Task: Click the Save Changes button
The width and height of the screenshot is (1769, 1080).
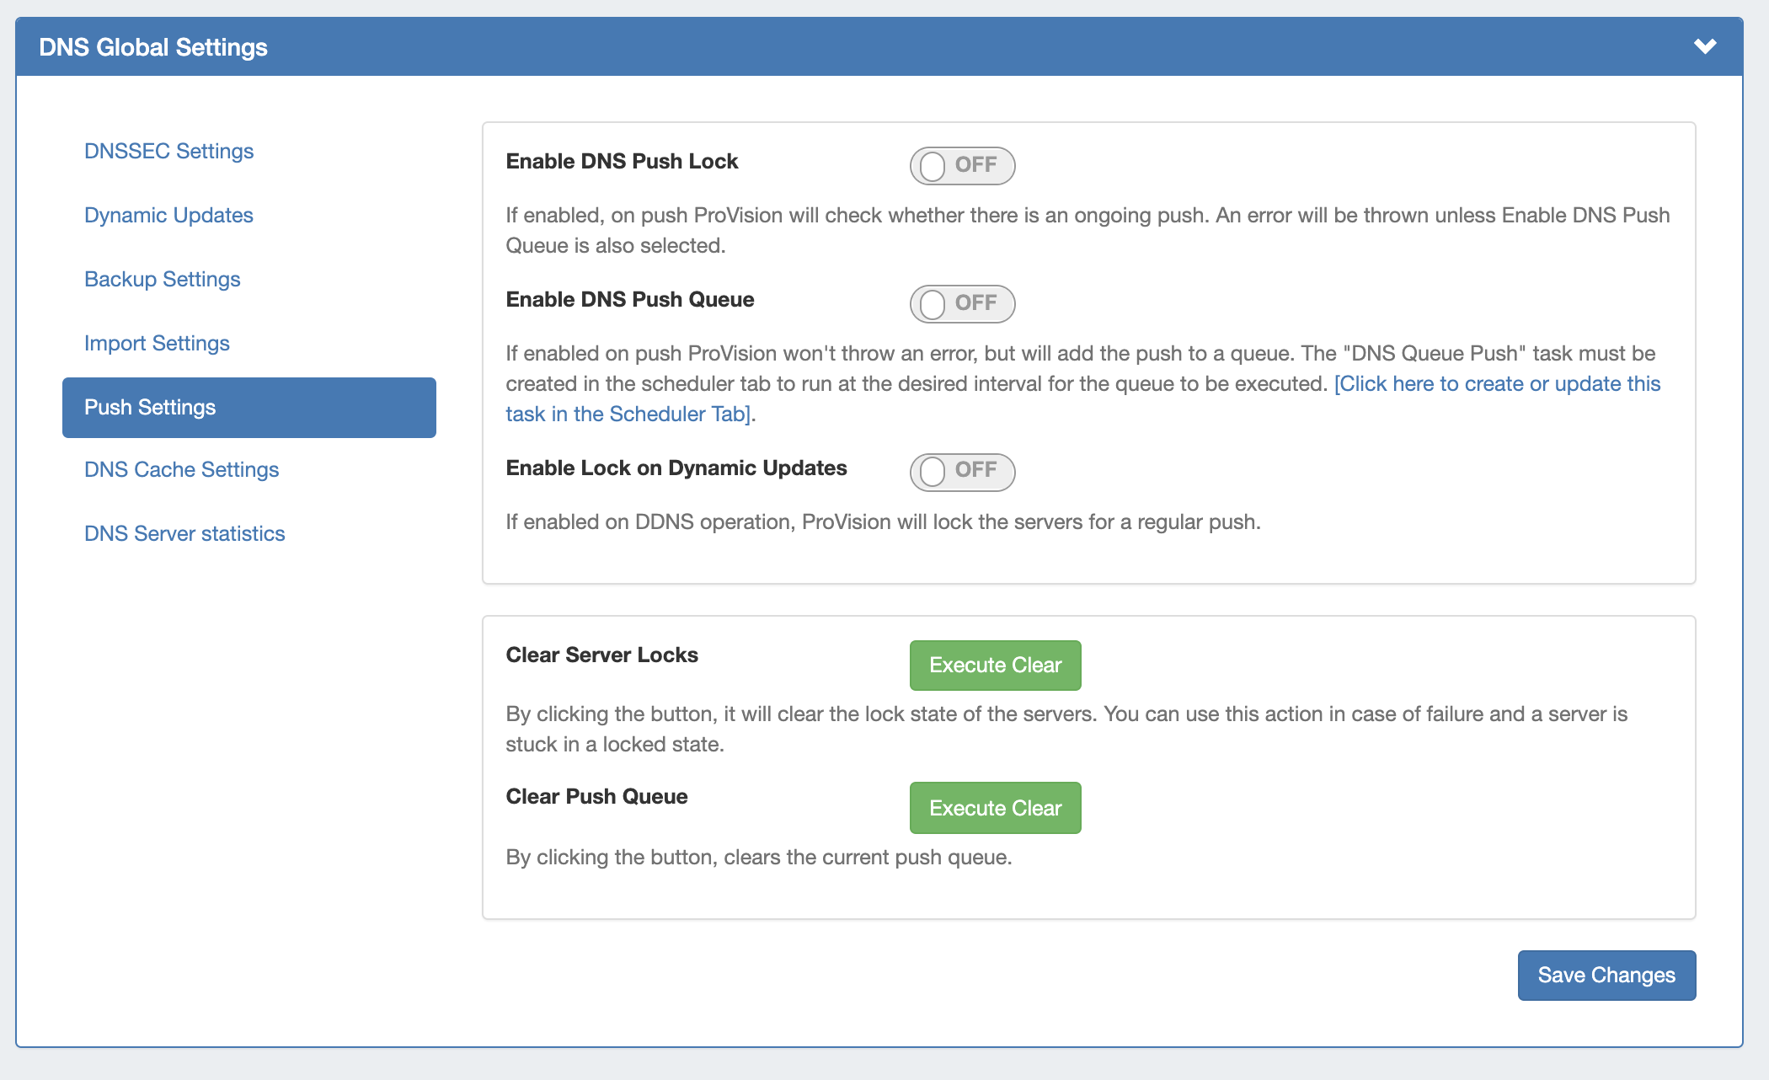Action: tap(1606, 975)
